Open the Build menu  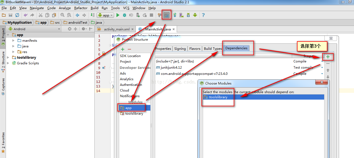(x=94, y=8)
